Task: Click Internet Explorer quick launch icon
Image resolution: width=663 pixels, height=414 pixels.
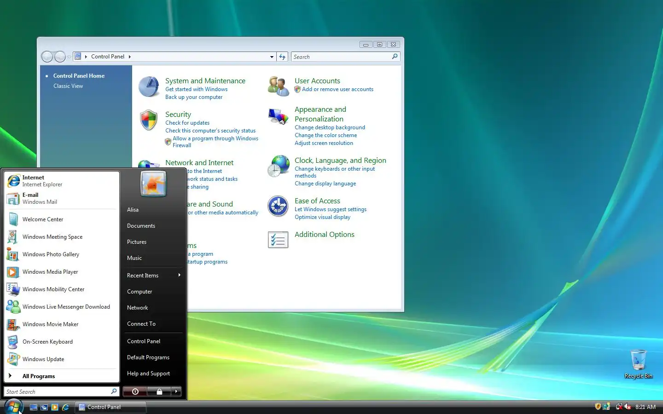Action: click(x=65, y=407)
